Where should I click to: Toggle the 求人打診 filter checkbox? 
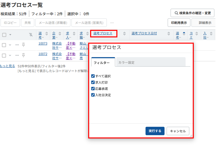point(93,82)
